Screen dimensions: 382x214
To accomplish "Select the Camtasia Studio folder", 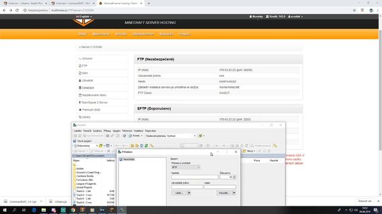I will tap(85, 176).
